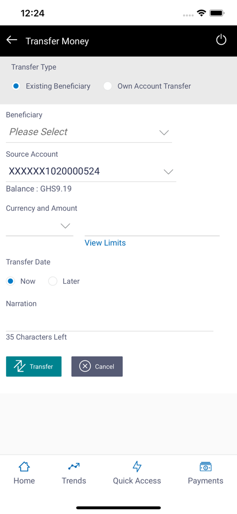Open the currency dropdown chevron
The image size is (237, 514).
click(x=66, y=226)
